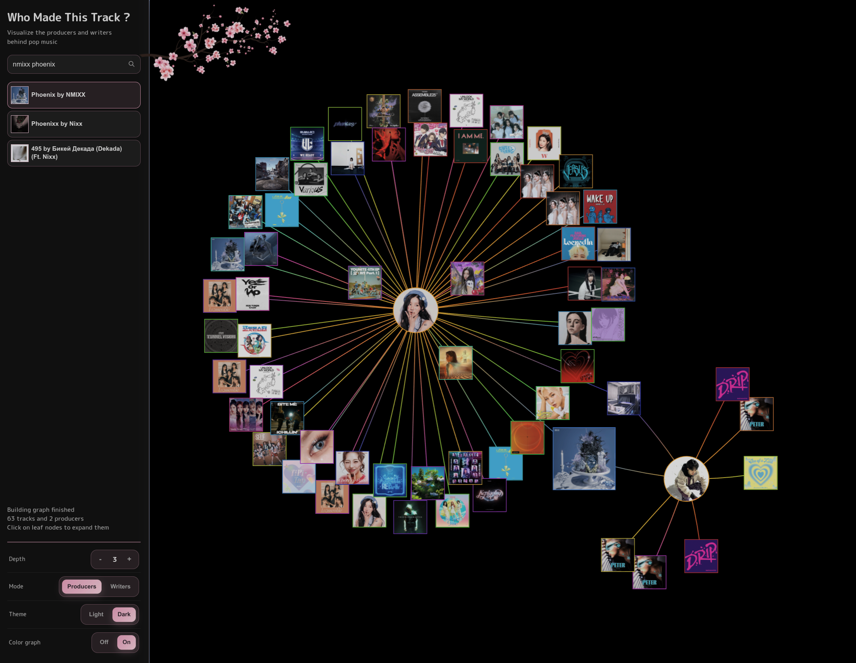Open the phantasy album node
Viewport: 856px width, 663px height.
[345, 124]
